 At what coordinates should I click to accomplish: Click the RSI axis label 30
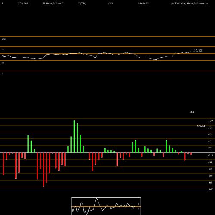click(3, 63)
